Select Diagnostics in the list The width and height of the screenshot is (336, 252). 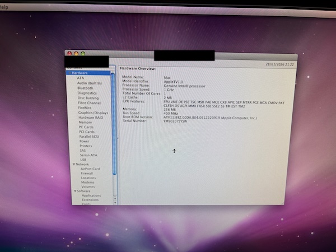coord(87,93)
